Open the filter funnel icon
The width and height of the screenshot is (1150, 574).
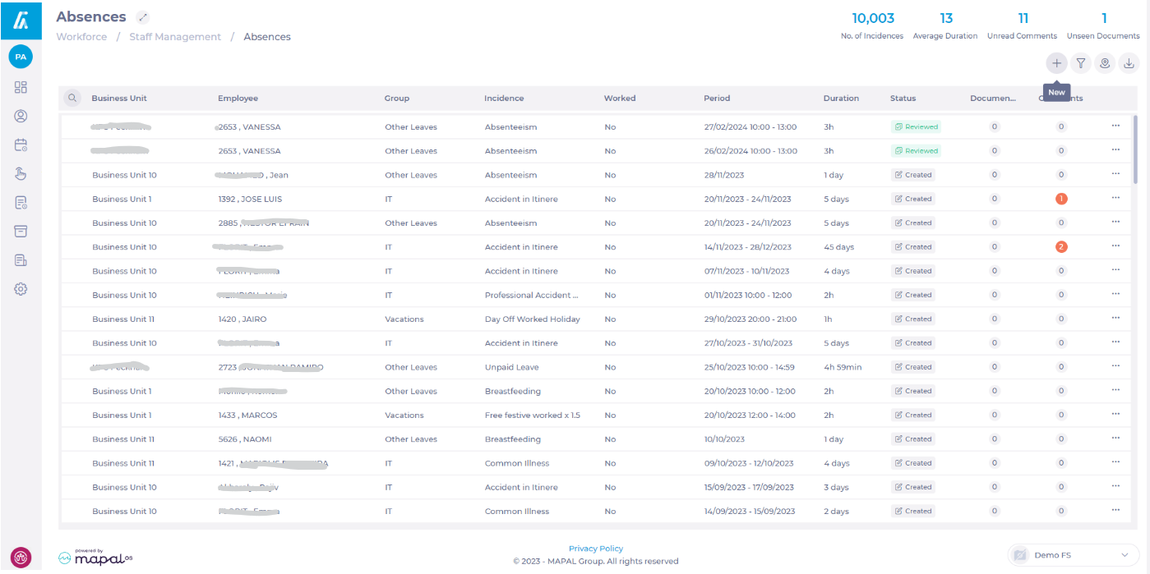pos(1081,62)
